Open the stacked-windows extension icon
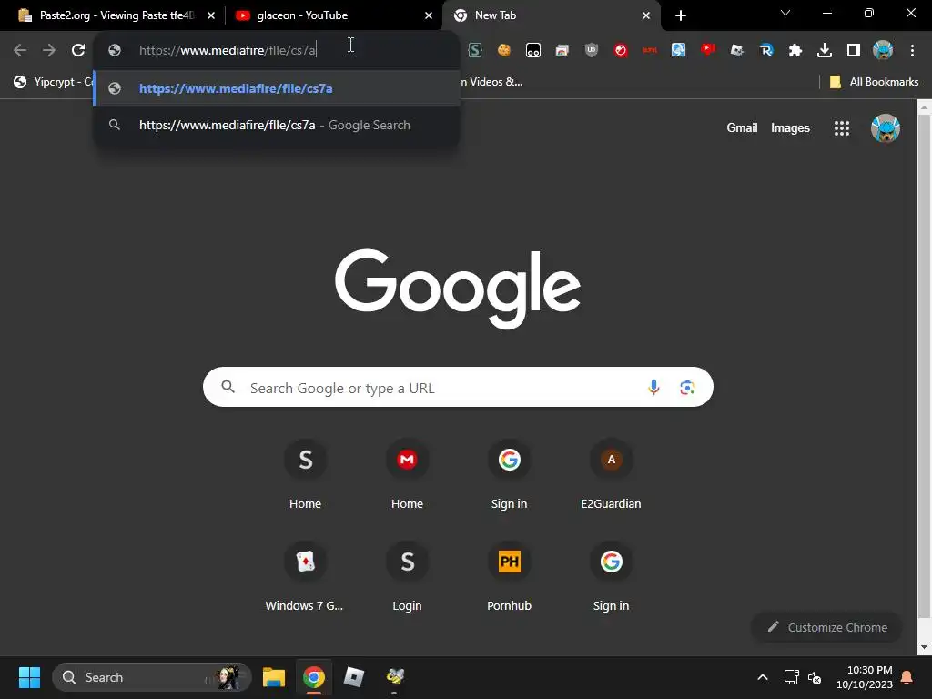 point(562,50)
